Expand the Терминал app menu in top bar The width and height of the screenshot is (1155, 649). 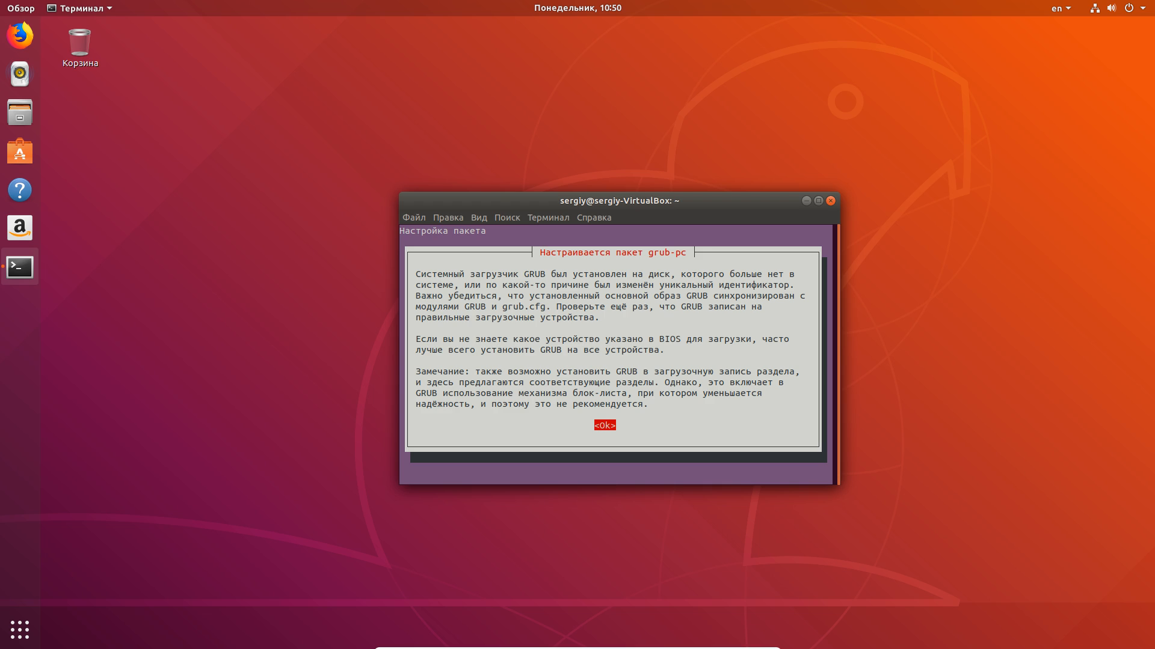click(x=79, y=8)
